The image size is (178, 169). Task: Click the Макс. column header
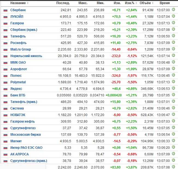(83, 3)
